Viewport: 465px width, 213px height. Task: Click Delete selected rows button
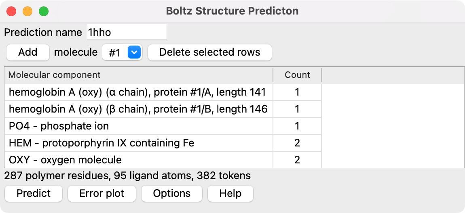pos(209,52)
